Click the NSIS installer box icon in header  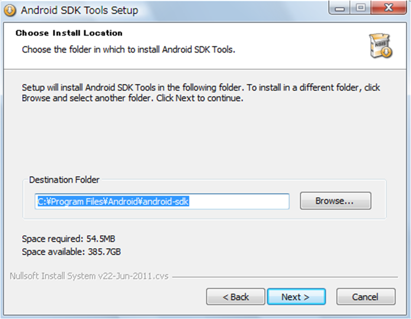380,46
